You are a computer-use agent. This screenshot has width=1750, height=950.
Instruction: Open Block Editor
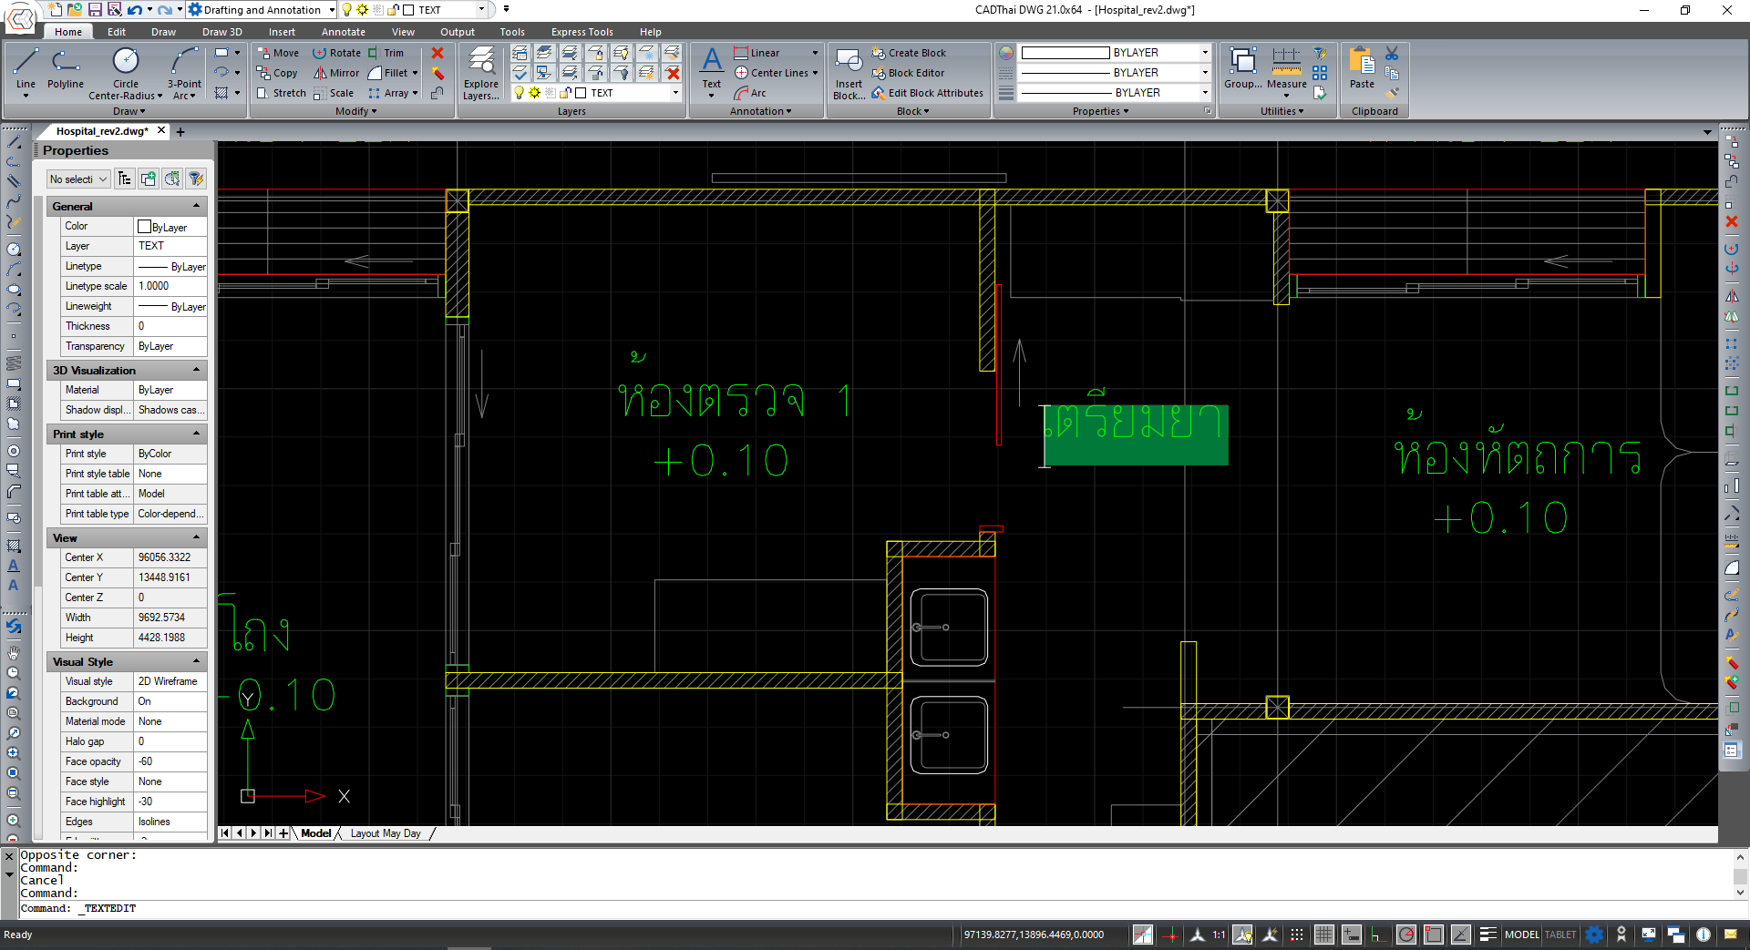(x=908, y=73)
